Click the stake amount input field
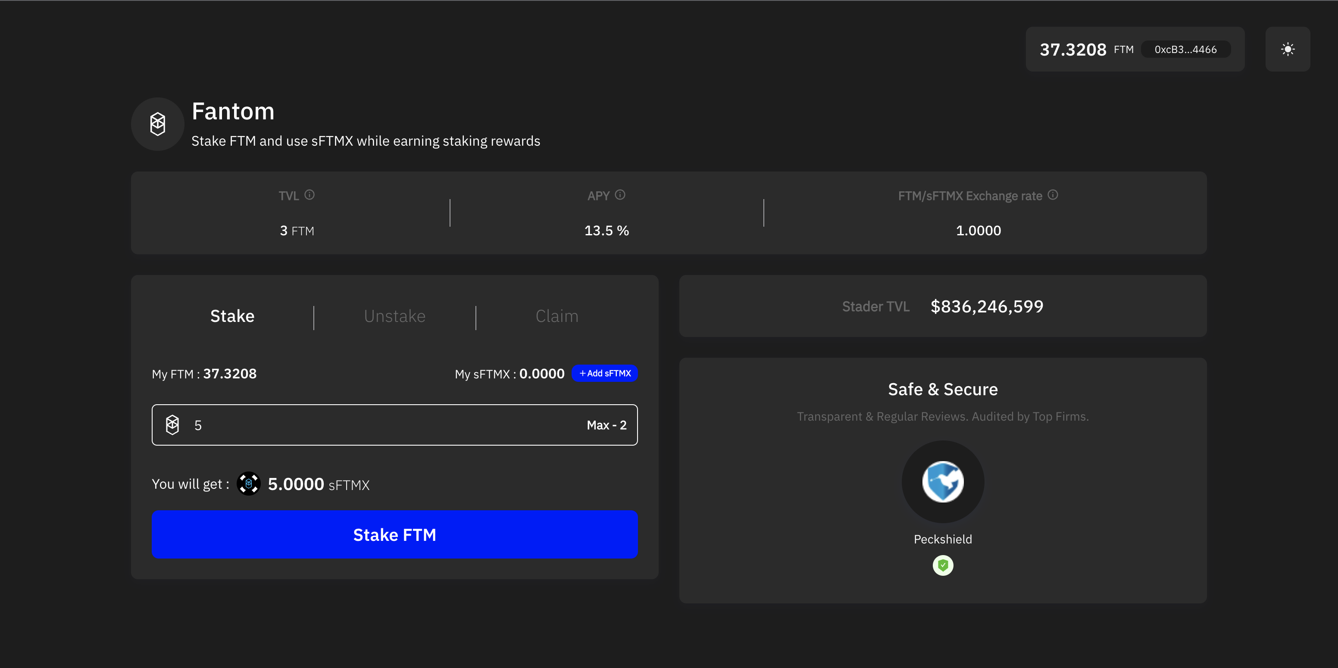This screenshot has width=1338, height=668. point(395,425)
